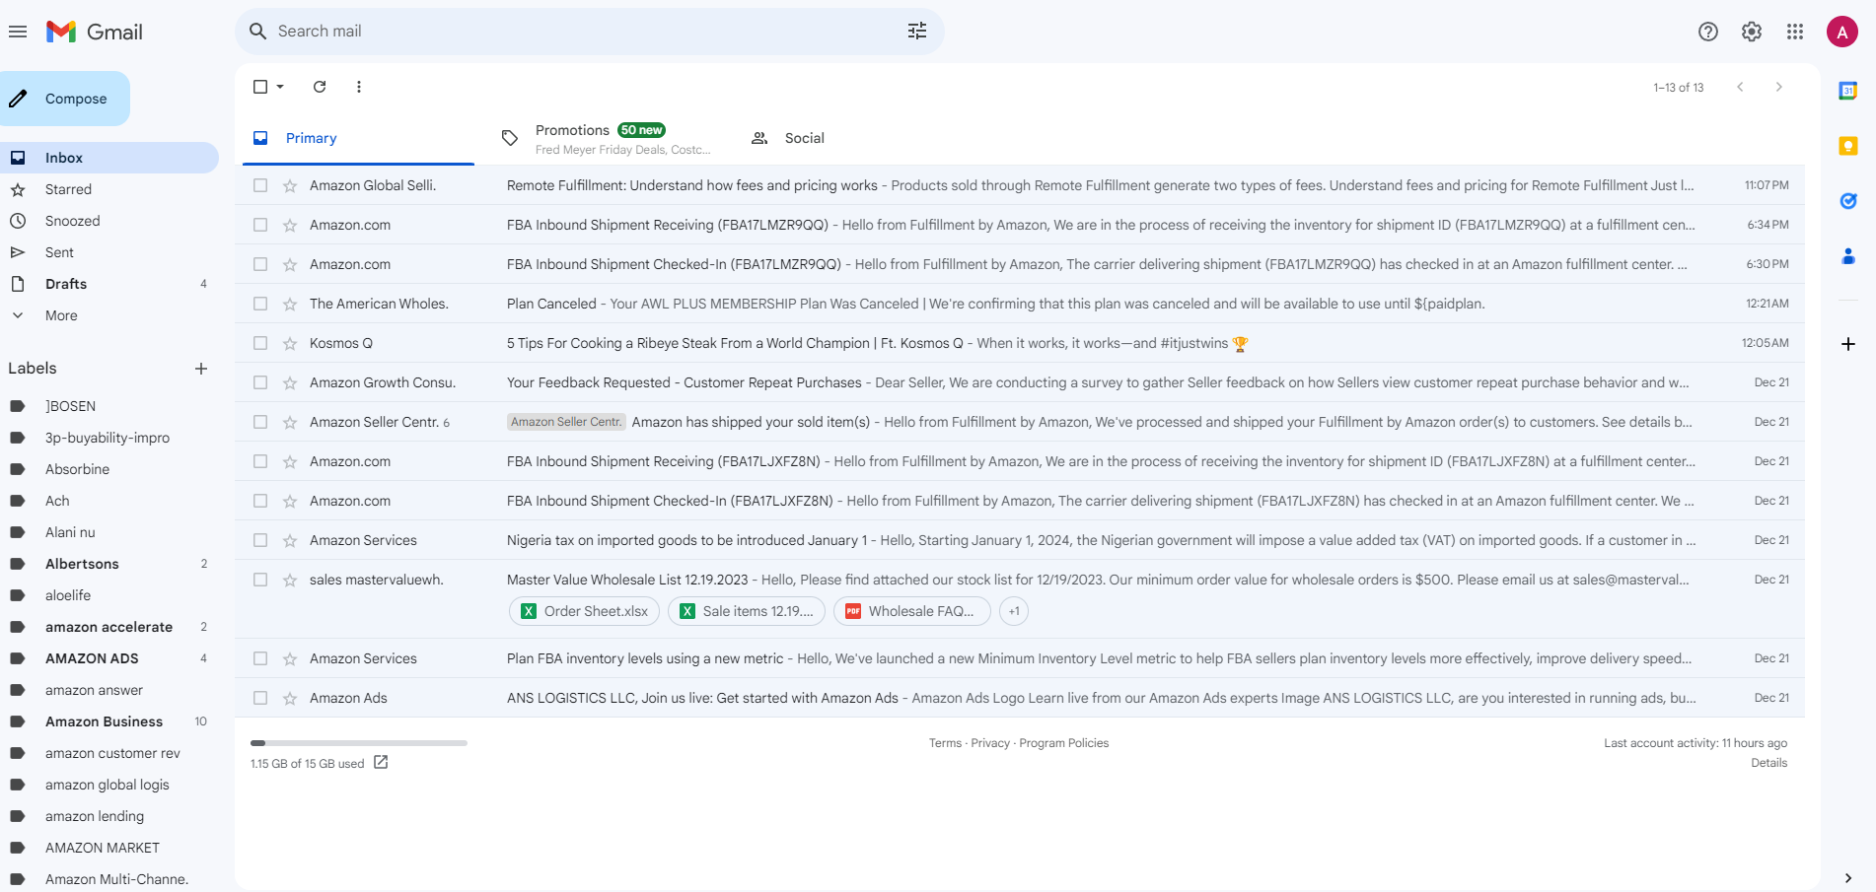Open the Terms link
The image size is (1876, 892).
pyautogui.click(x=945, y=743)
